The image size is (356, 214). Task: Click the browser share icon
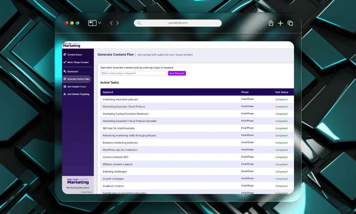coord(271,23)
